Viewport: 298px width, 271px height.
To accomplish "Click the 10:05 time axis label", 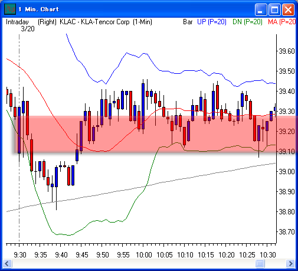I will click(165, 255).
